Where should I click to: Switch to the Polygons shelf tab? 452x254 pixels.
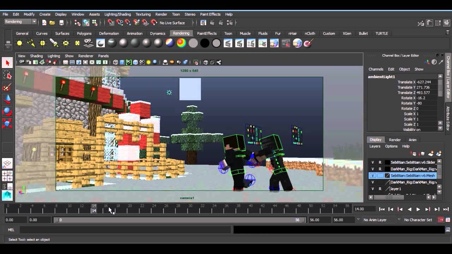coord(84,34)
